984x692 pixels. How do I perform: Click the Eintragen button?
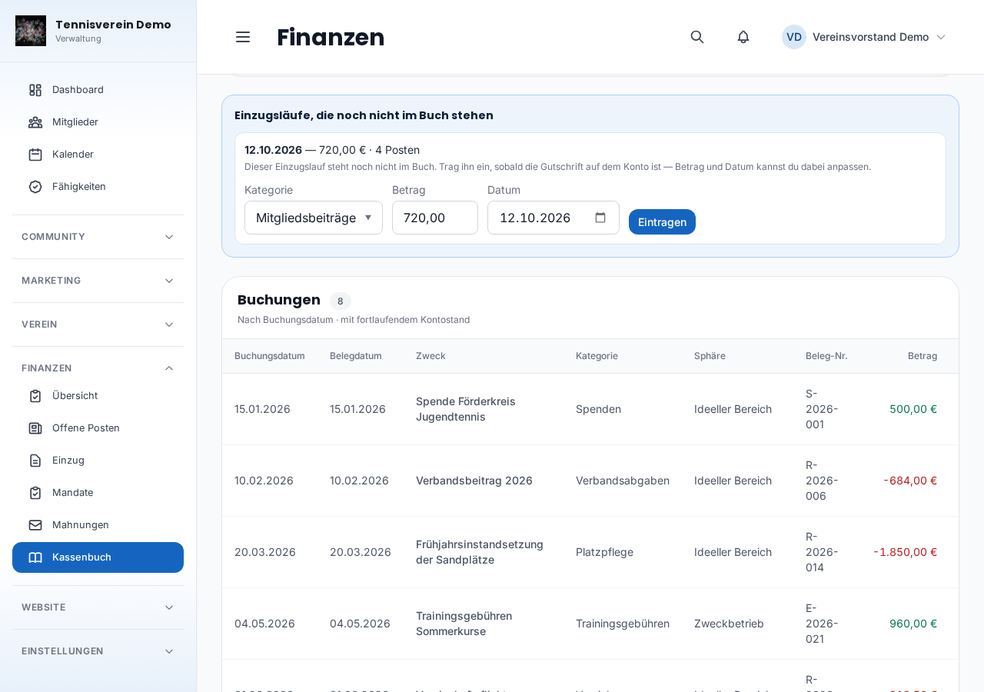[662, 222]
